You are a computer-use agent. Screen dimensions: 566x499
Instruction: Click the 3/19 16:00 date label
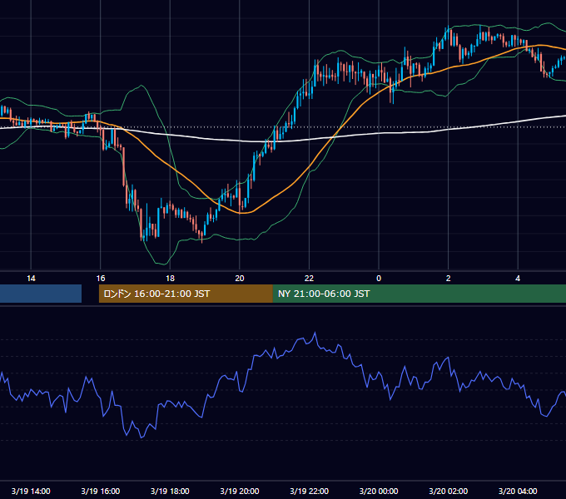(101, 491)
